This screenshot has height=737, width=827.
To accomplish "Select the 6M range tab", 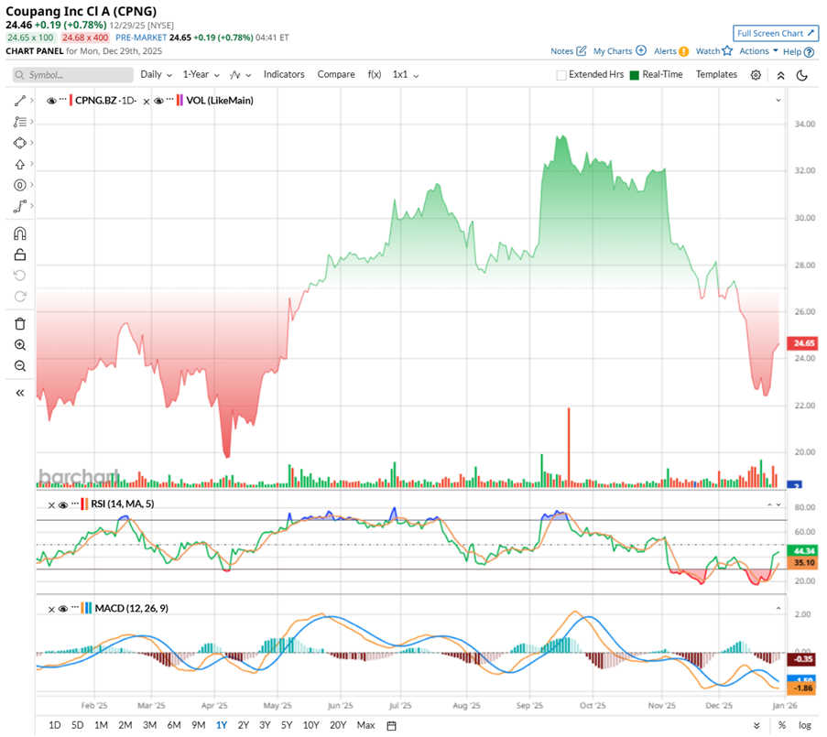I will coord(174,725).
